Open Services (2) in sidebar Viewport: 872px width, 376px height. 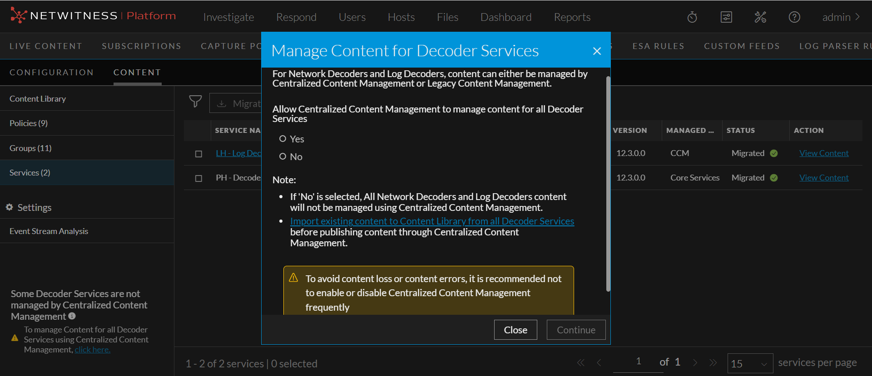tap(87, 173)
